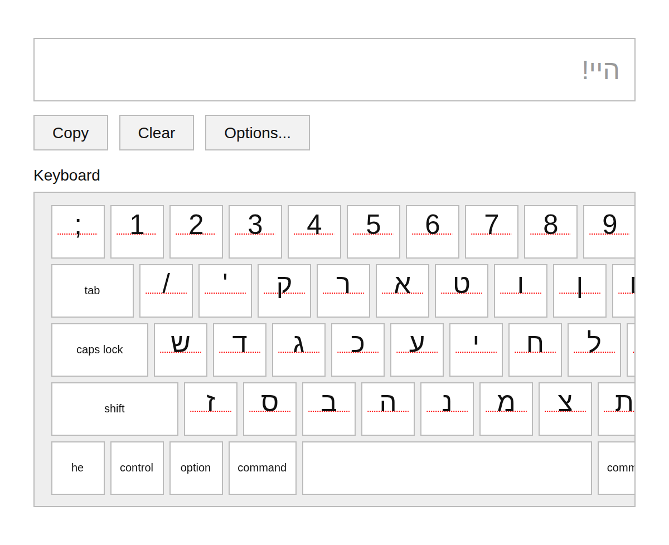669x545 pixels.
Task: Tap the Hebrew letter נ key
Action: click(447, 409)
